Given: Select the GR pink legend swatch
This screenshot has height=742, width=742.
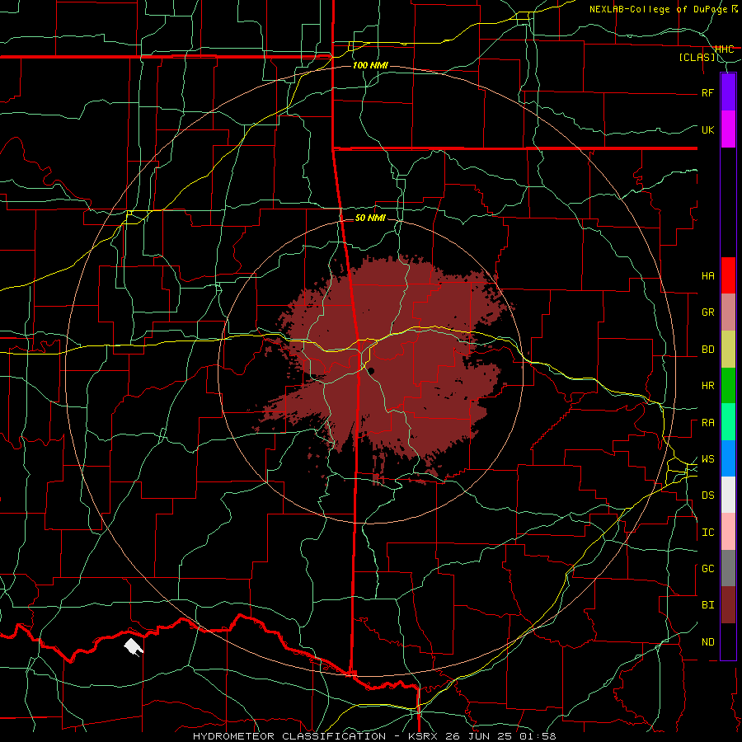Looking at the screenshot, I should pos(728,312).
